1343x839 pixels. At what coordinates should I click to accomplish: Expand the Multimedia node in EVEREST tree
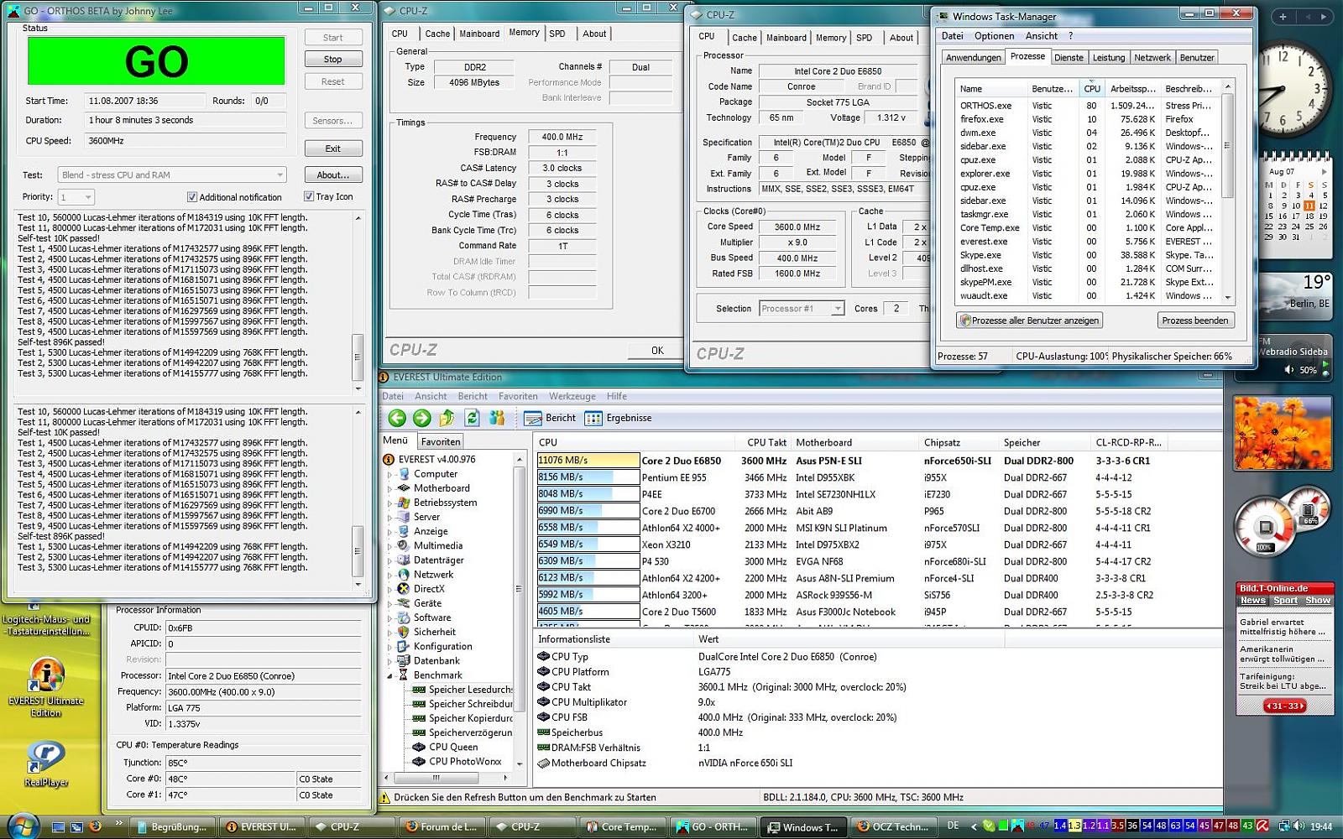[389, 545]
